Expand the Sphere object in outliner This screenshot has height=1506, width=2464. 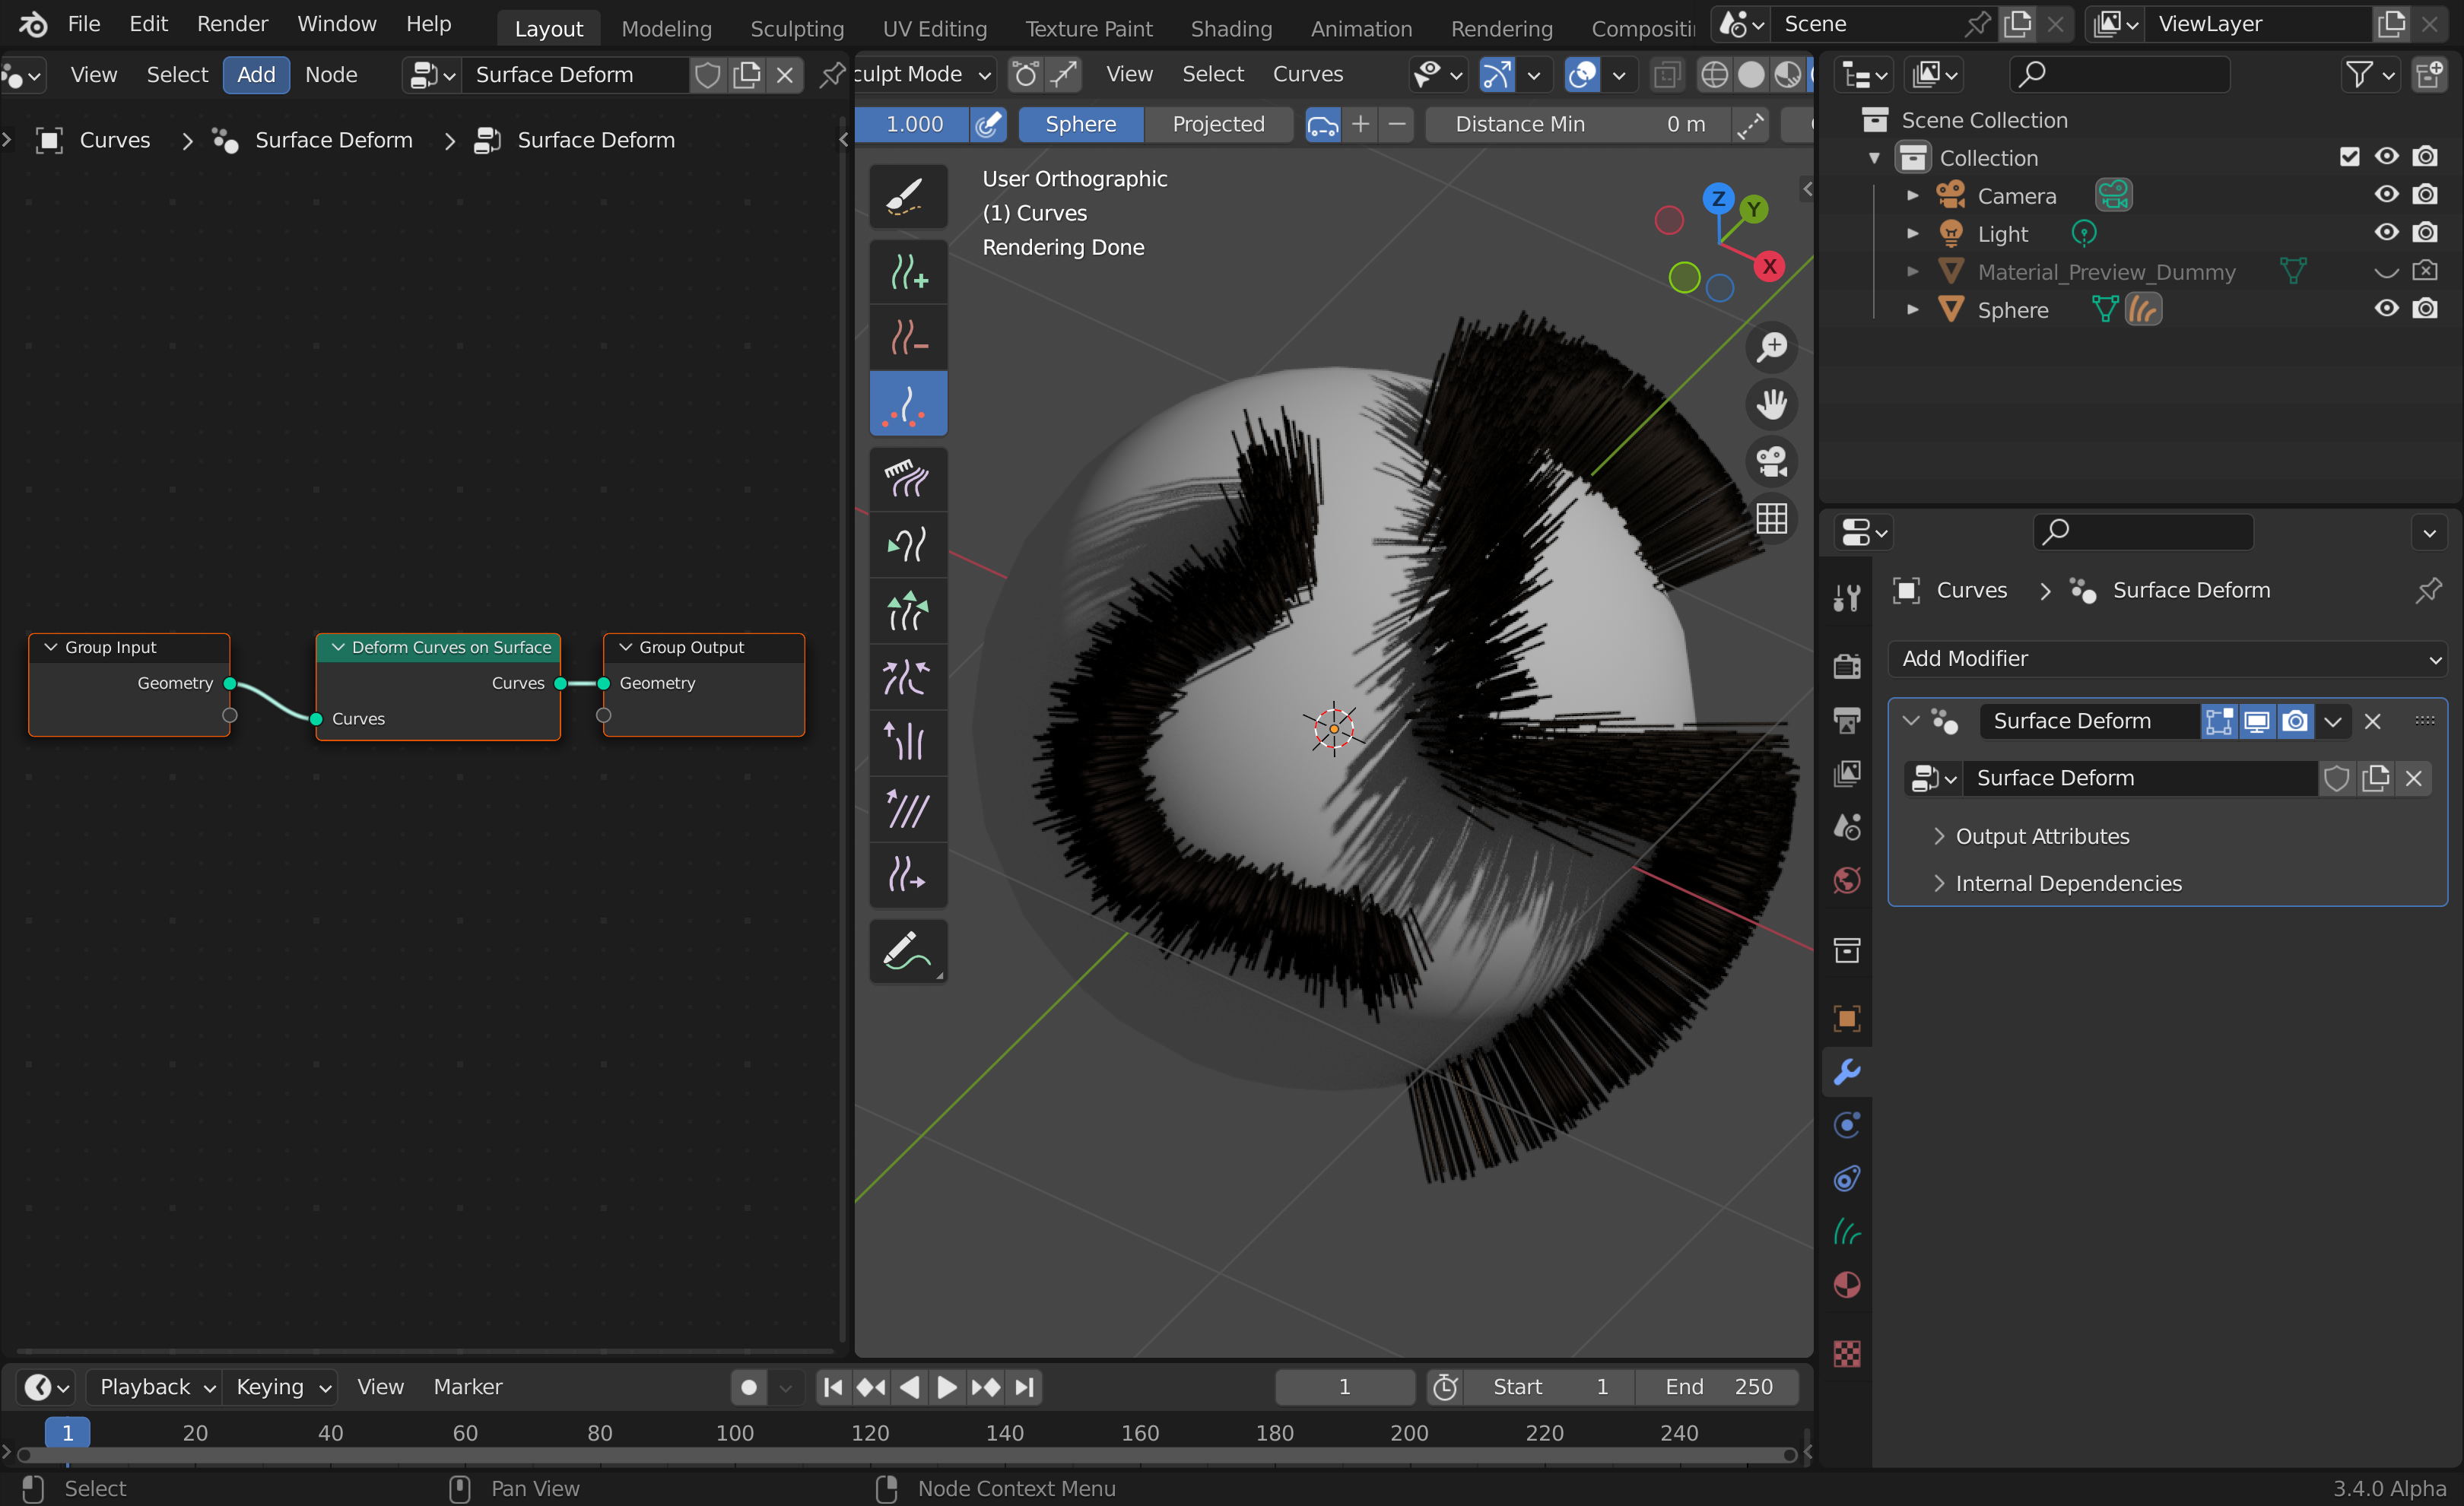1912,310
